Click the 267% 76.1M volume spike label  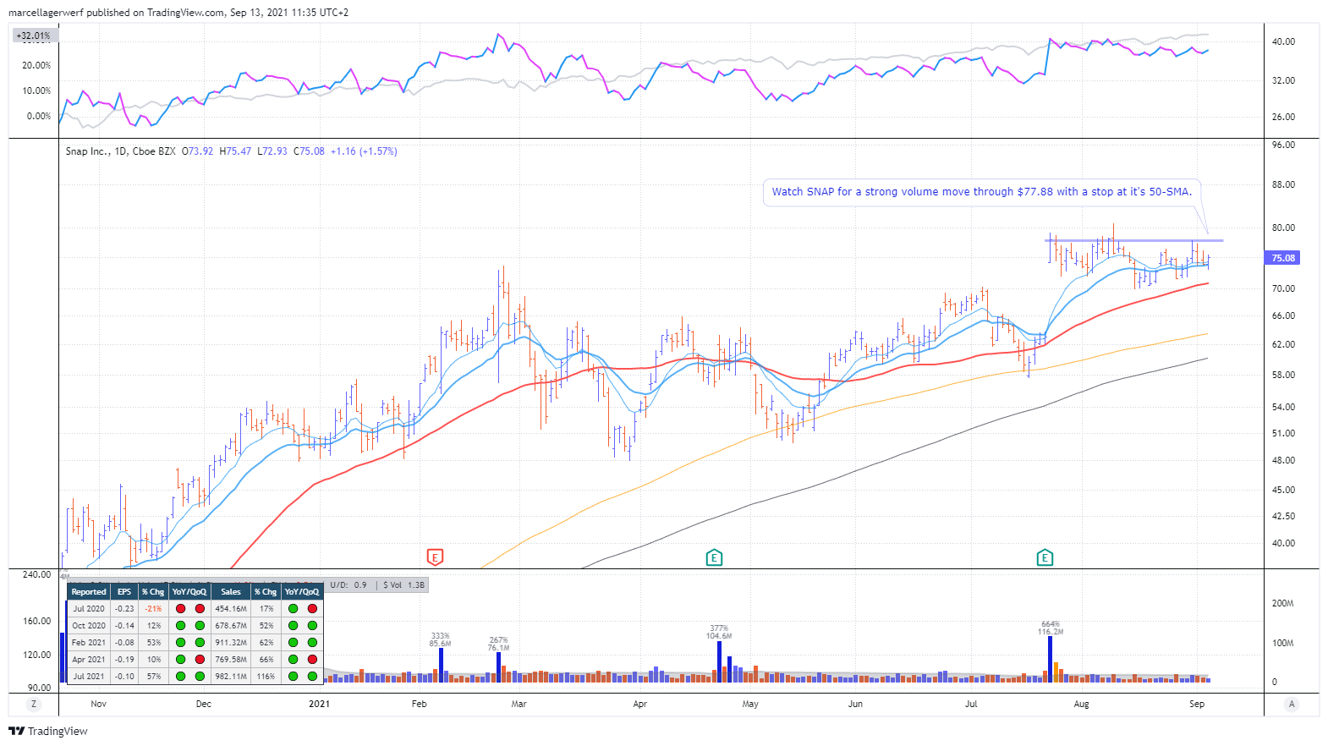[498, 644]
